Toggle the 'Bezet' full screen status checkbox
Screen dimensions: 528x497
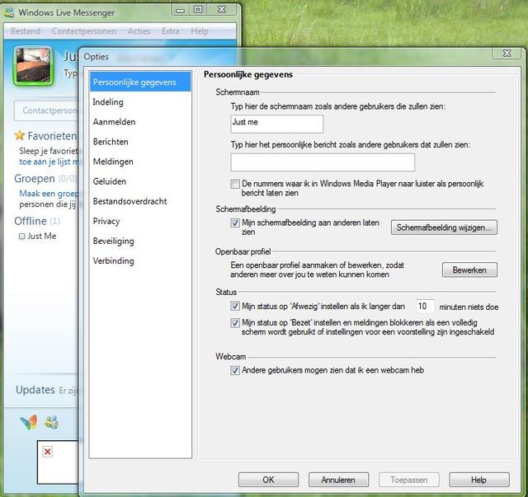[x=235, y=323]
